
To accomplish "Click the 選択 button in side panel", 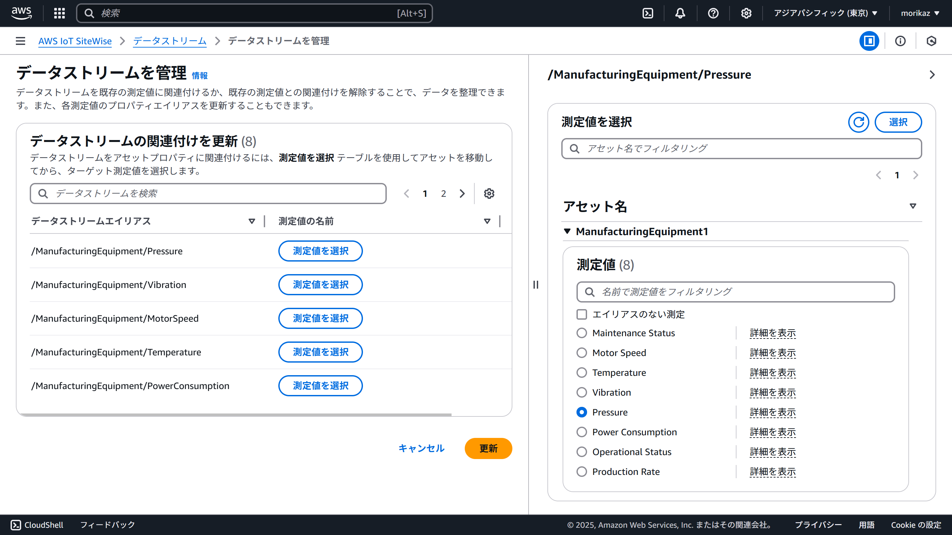I will coord(898,122).
